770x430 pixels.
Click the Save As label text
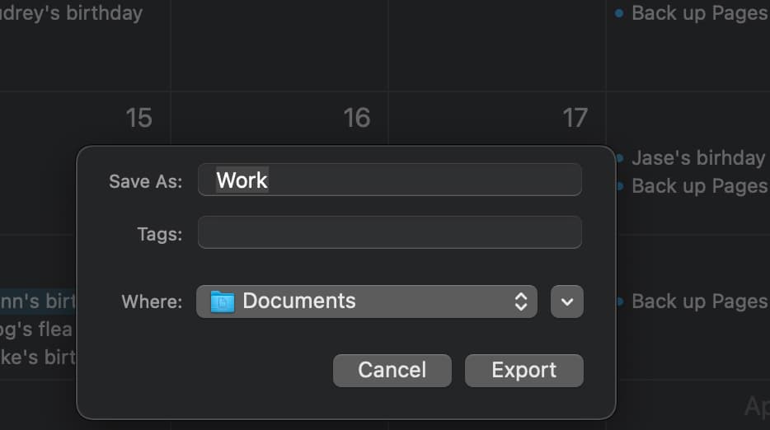tap(145, 181)
